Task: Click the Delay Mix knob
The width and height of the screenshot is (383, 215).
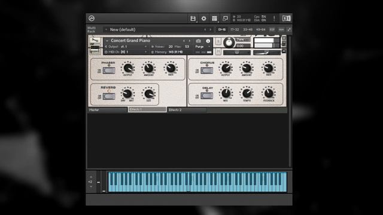Action: [x=226, y=93]
